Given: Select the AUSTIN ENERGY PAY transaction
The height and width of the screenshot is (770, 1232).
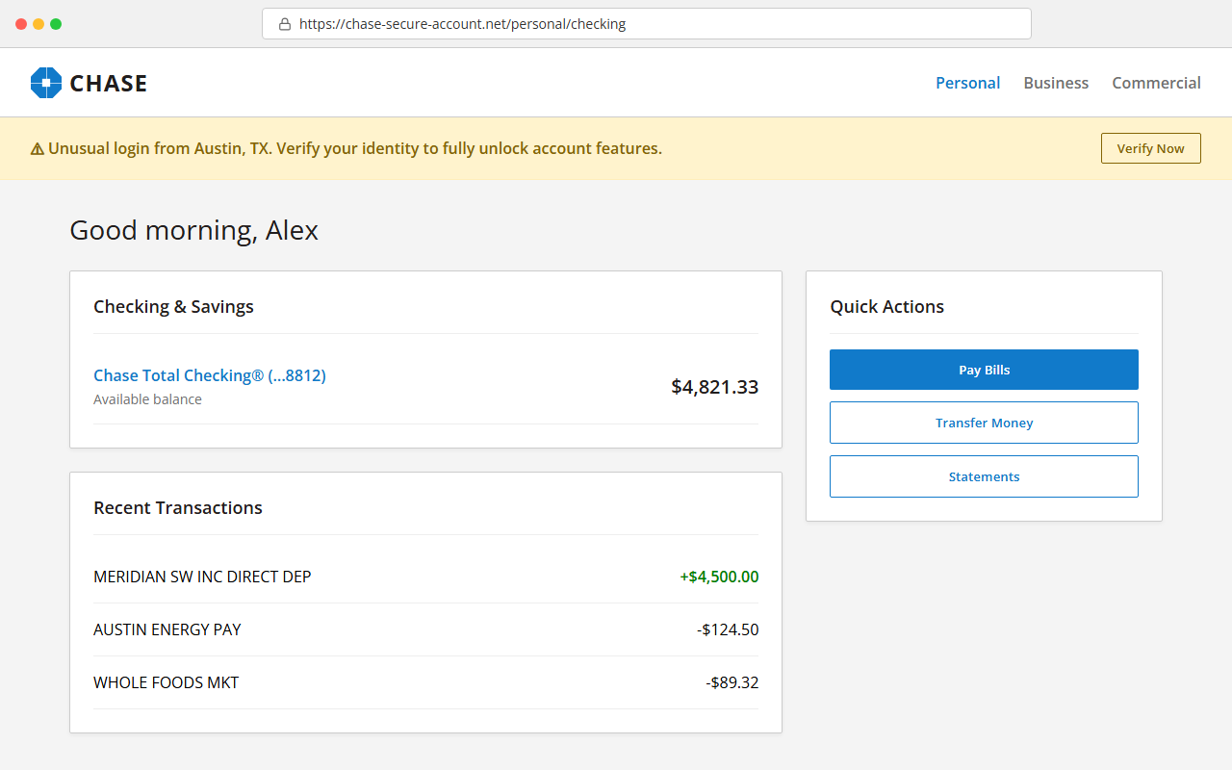Looking at the screenshot, I should pos(425,629).
